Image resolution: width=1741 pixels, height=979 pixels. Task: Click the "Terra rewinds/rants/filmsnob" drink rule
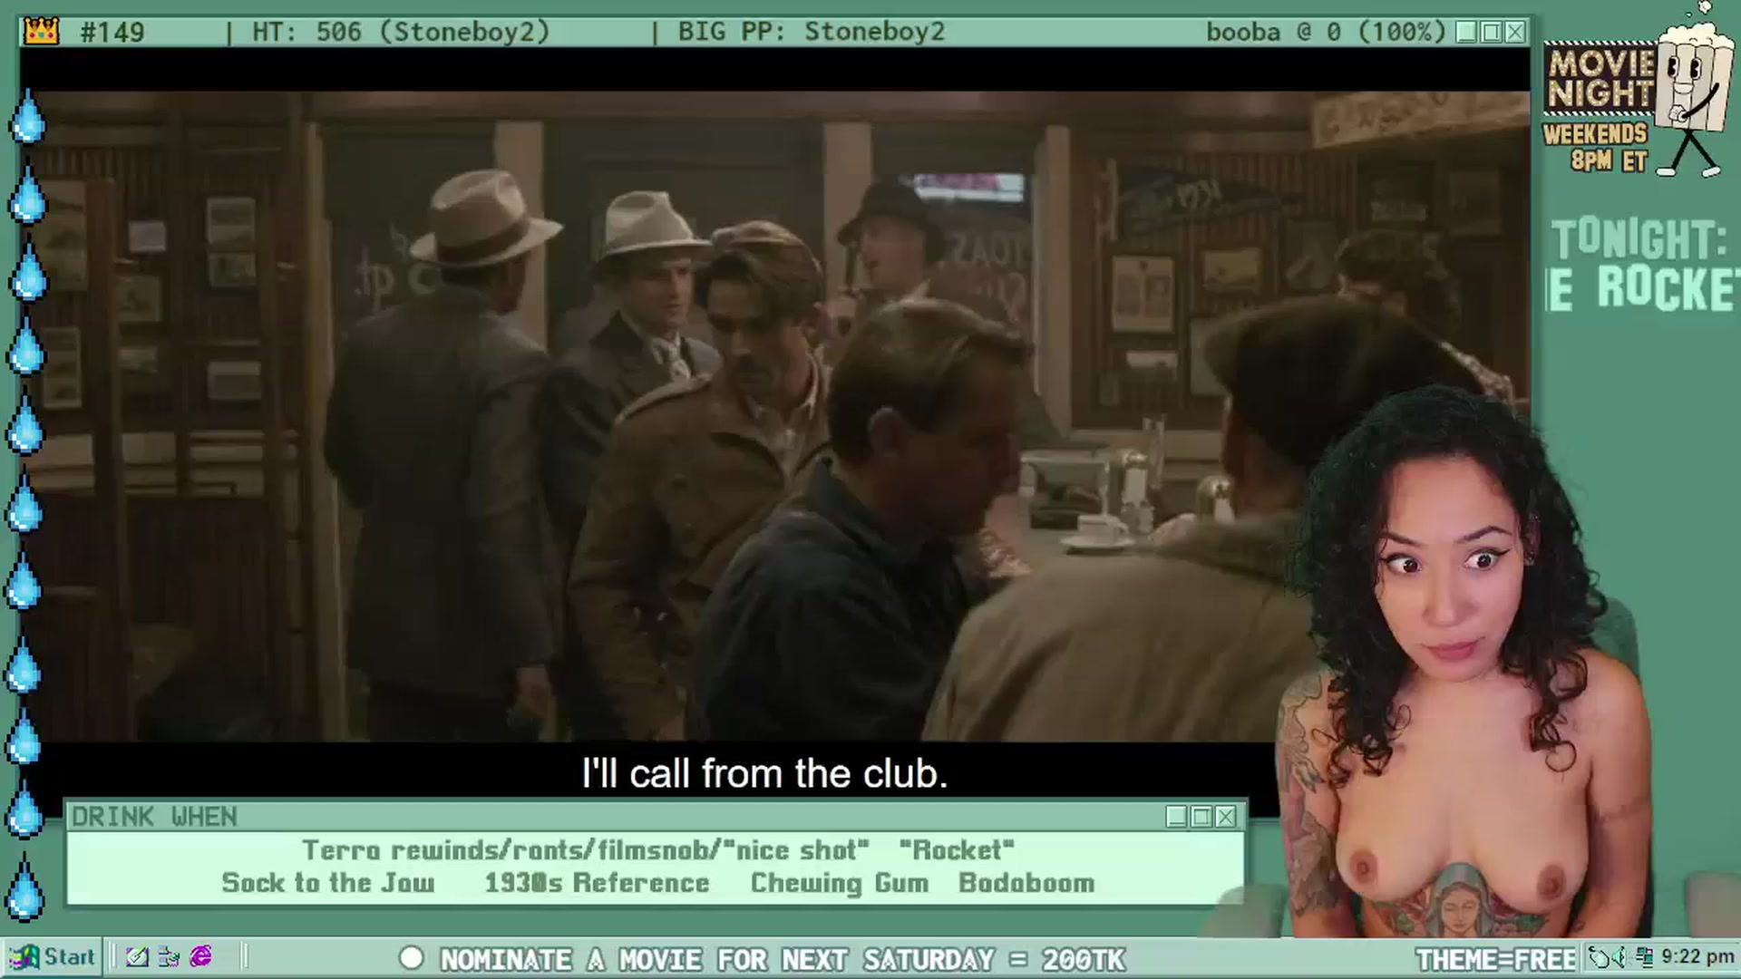pyautogui.click(x=585, y=850)
